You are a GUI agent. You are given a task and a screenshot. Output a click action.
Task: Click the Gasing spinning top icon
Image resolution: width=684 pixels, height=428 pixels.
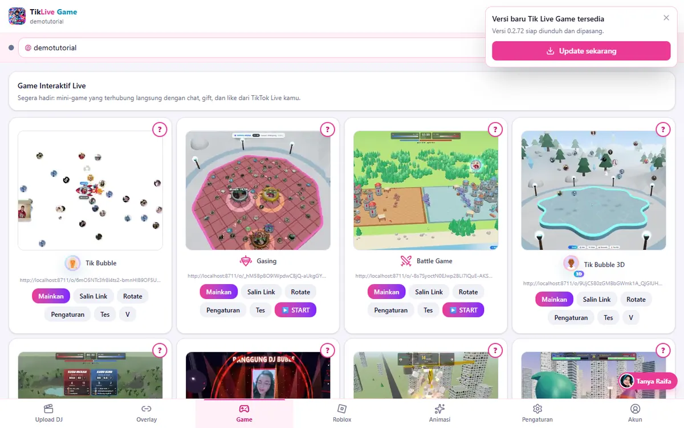pos(246,261)
